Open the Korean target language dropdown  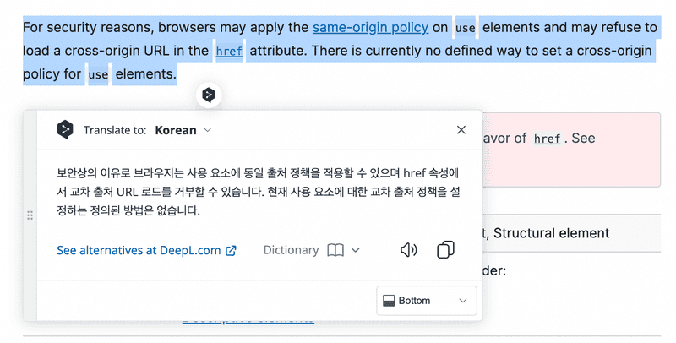[x=183, y=130]
